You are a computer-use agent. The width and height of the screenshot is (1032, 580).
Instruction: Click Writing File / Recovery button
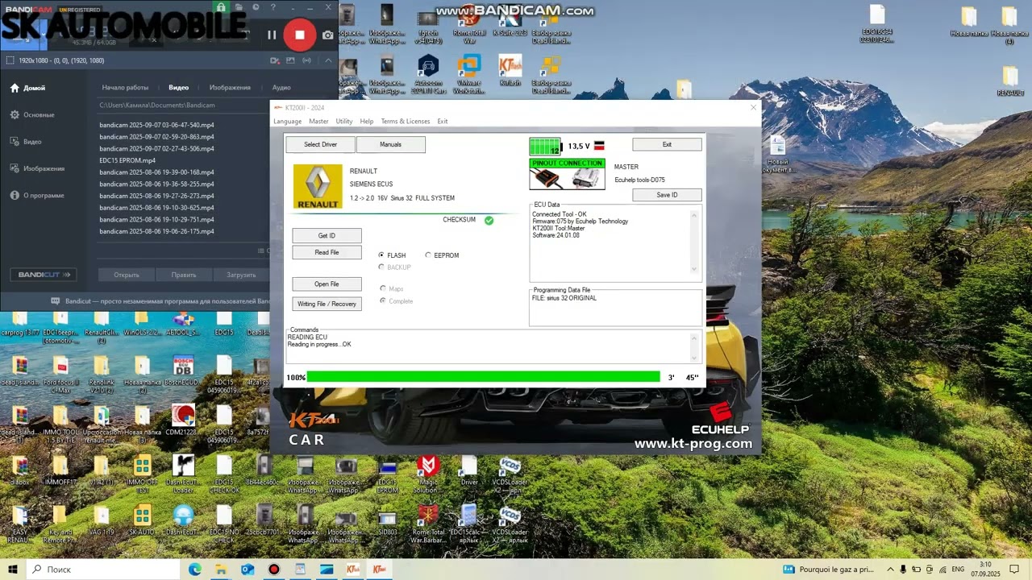327,304
